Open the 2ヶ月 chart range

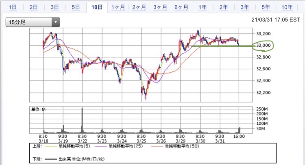(x=139, y=7)
